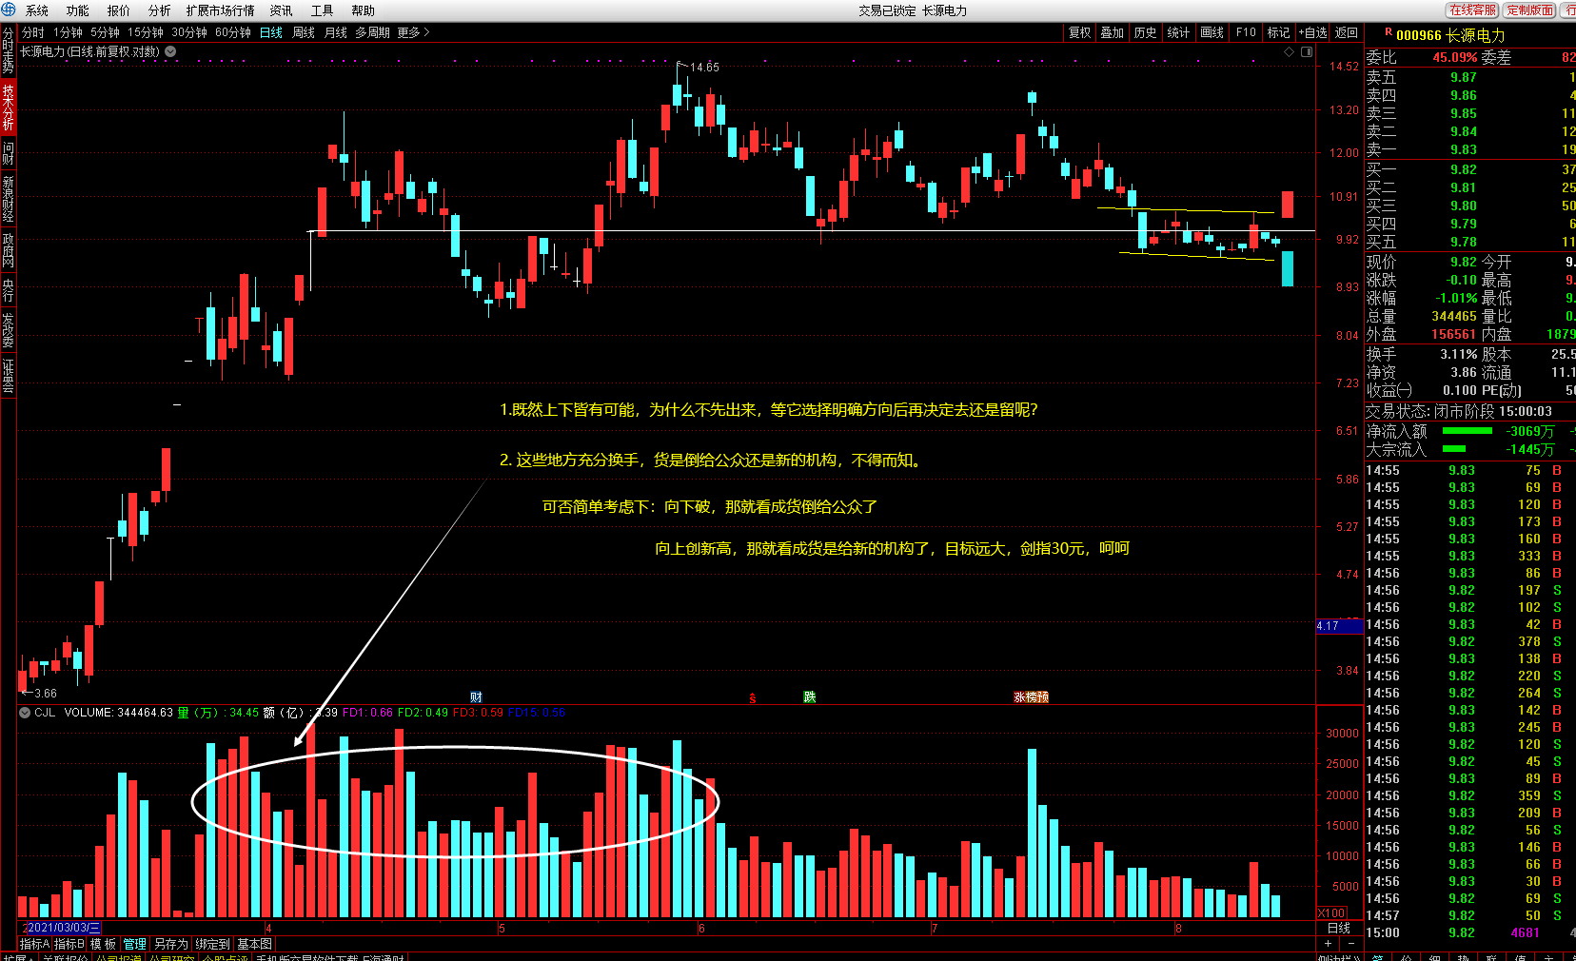Zoom in chart with + button

pos(1328,943)
